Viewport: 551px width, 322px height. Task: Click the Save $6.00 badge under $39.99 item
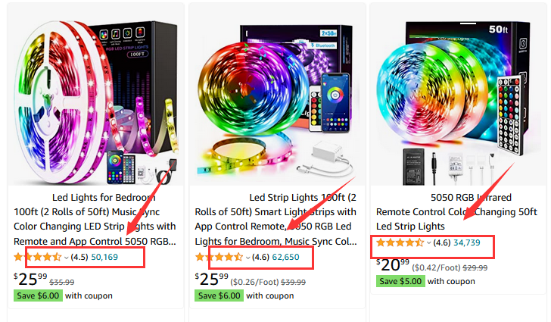pyautogui.click(x=219, y=295)
